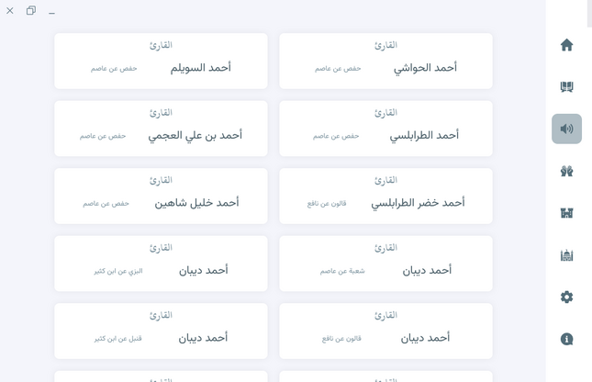Pick reciter أحمد خليل شاهين
This screenshot has width=592, height=382.
161,196
